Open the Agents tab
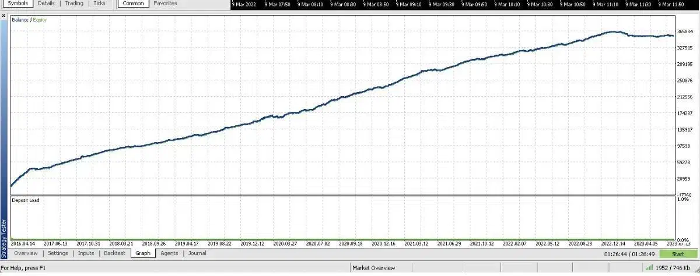The height and width of the screenshot is (276, 700). pyautogui.click(x=169, y=253)
